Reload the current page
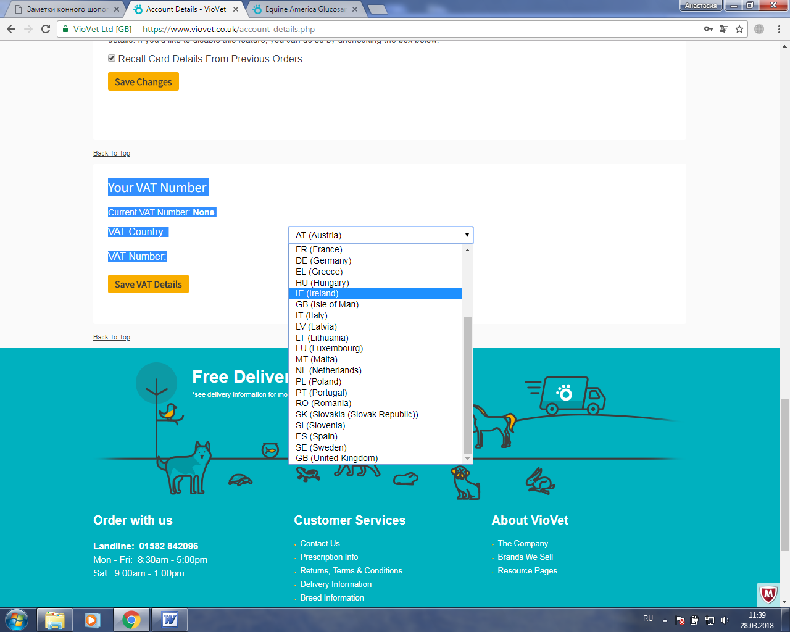This screenshot has width=790, height=632. (x=46, y=29)
